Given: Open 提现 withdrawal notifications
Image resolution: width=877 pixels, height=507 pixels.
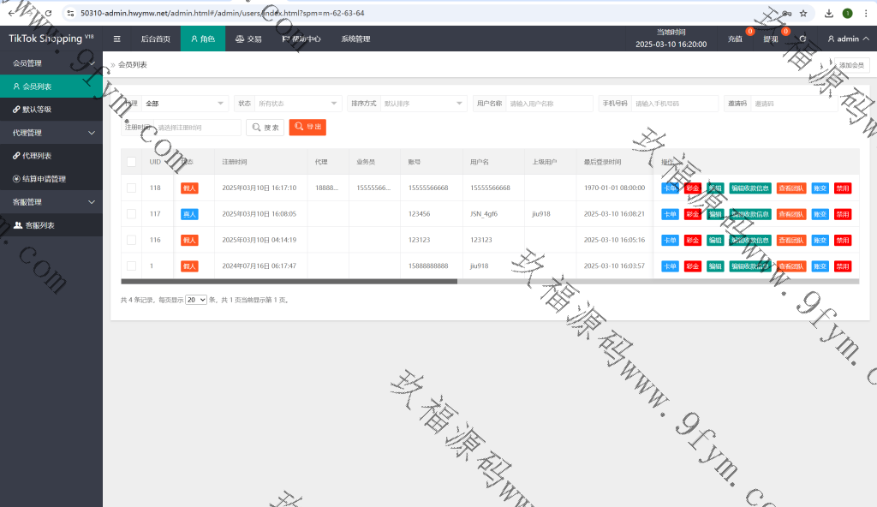Looking at the screenshot, I should [771, 39].
